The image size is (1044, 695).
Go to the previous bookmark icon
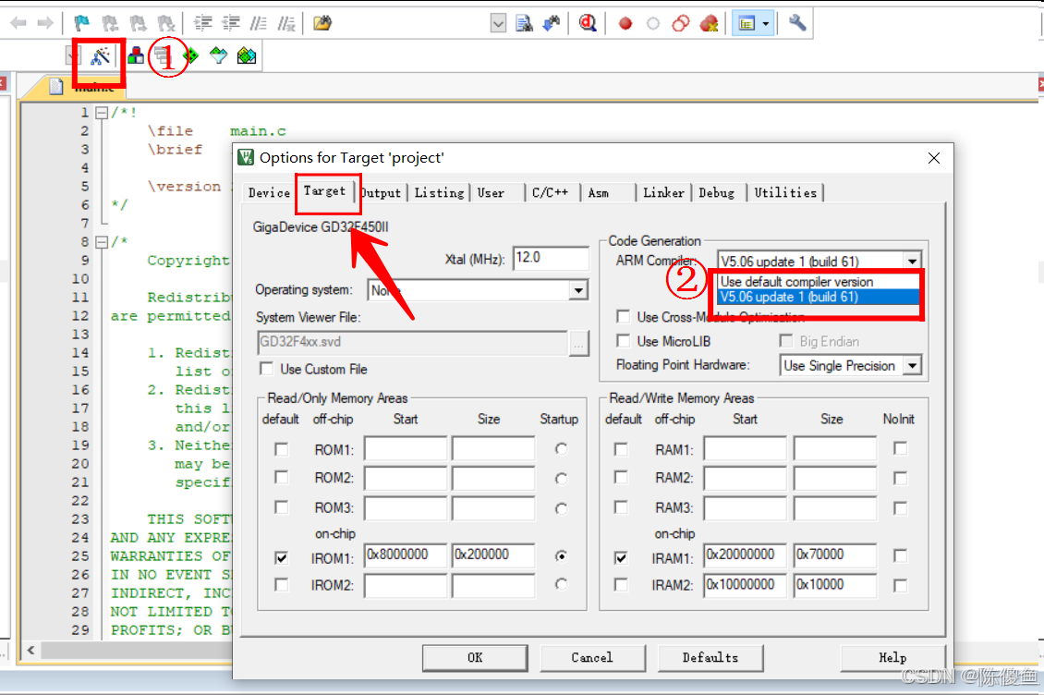point(110,23)
